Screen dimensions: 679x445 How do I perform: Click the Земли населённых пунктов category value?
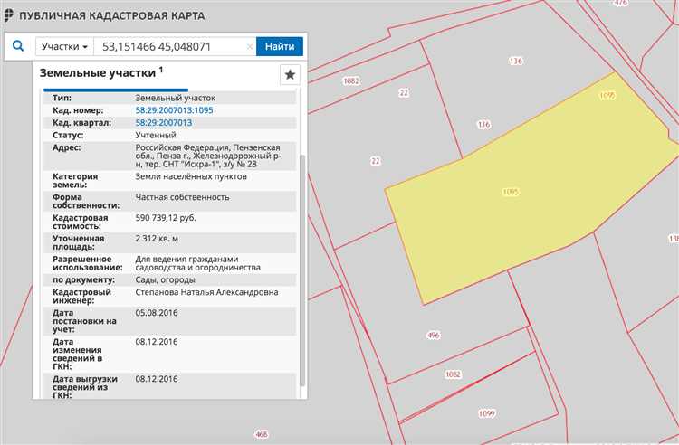(191, 176)
